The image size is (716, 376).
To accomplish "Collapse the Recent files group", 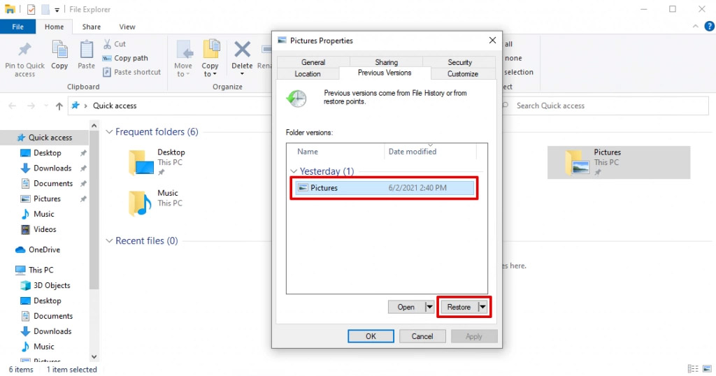I will [x=109, y=241].
